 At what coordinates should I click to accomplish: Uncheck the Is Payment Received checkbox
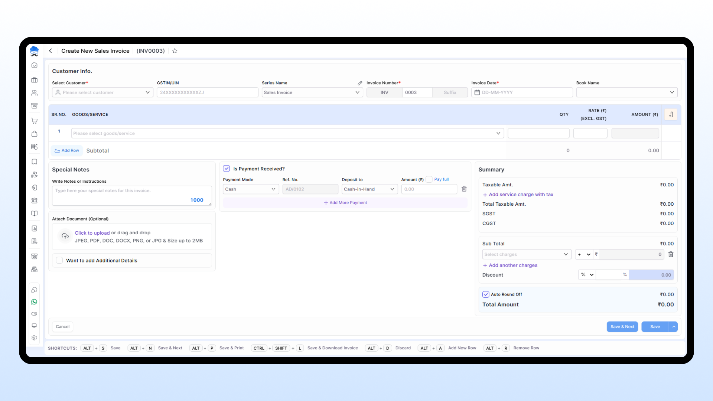227,168
